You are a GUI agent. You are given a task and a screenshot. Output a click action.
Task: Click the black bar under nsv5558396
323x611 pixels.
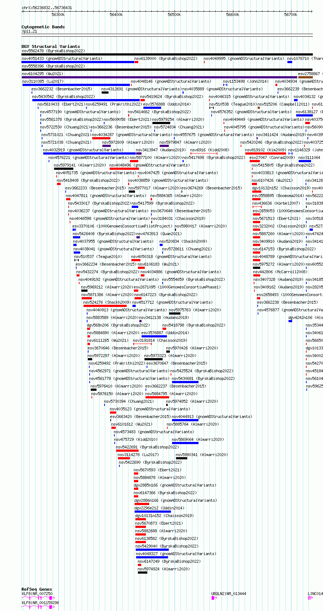coord(167,70)
